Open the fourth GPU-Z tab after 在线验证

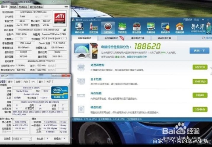pyautogui.click(x=36, y=7)
